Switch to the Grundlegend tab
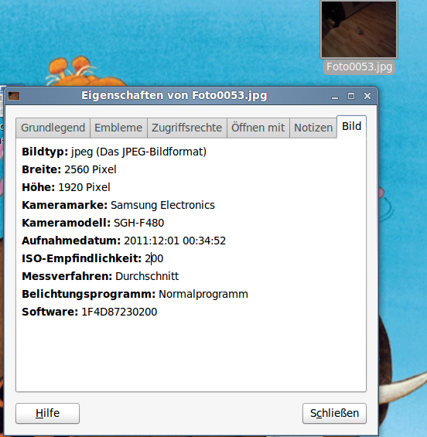The image size is (427, 437). [x=53, y=128]
